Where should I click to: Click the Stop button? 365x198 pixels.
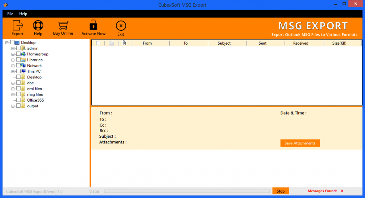coord(281,191)
